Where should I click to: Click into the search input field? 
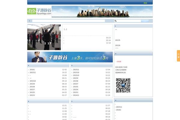click(68, 21)
